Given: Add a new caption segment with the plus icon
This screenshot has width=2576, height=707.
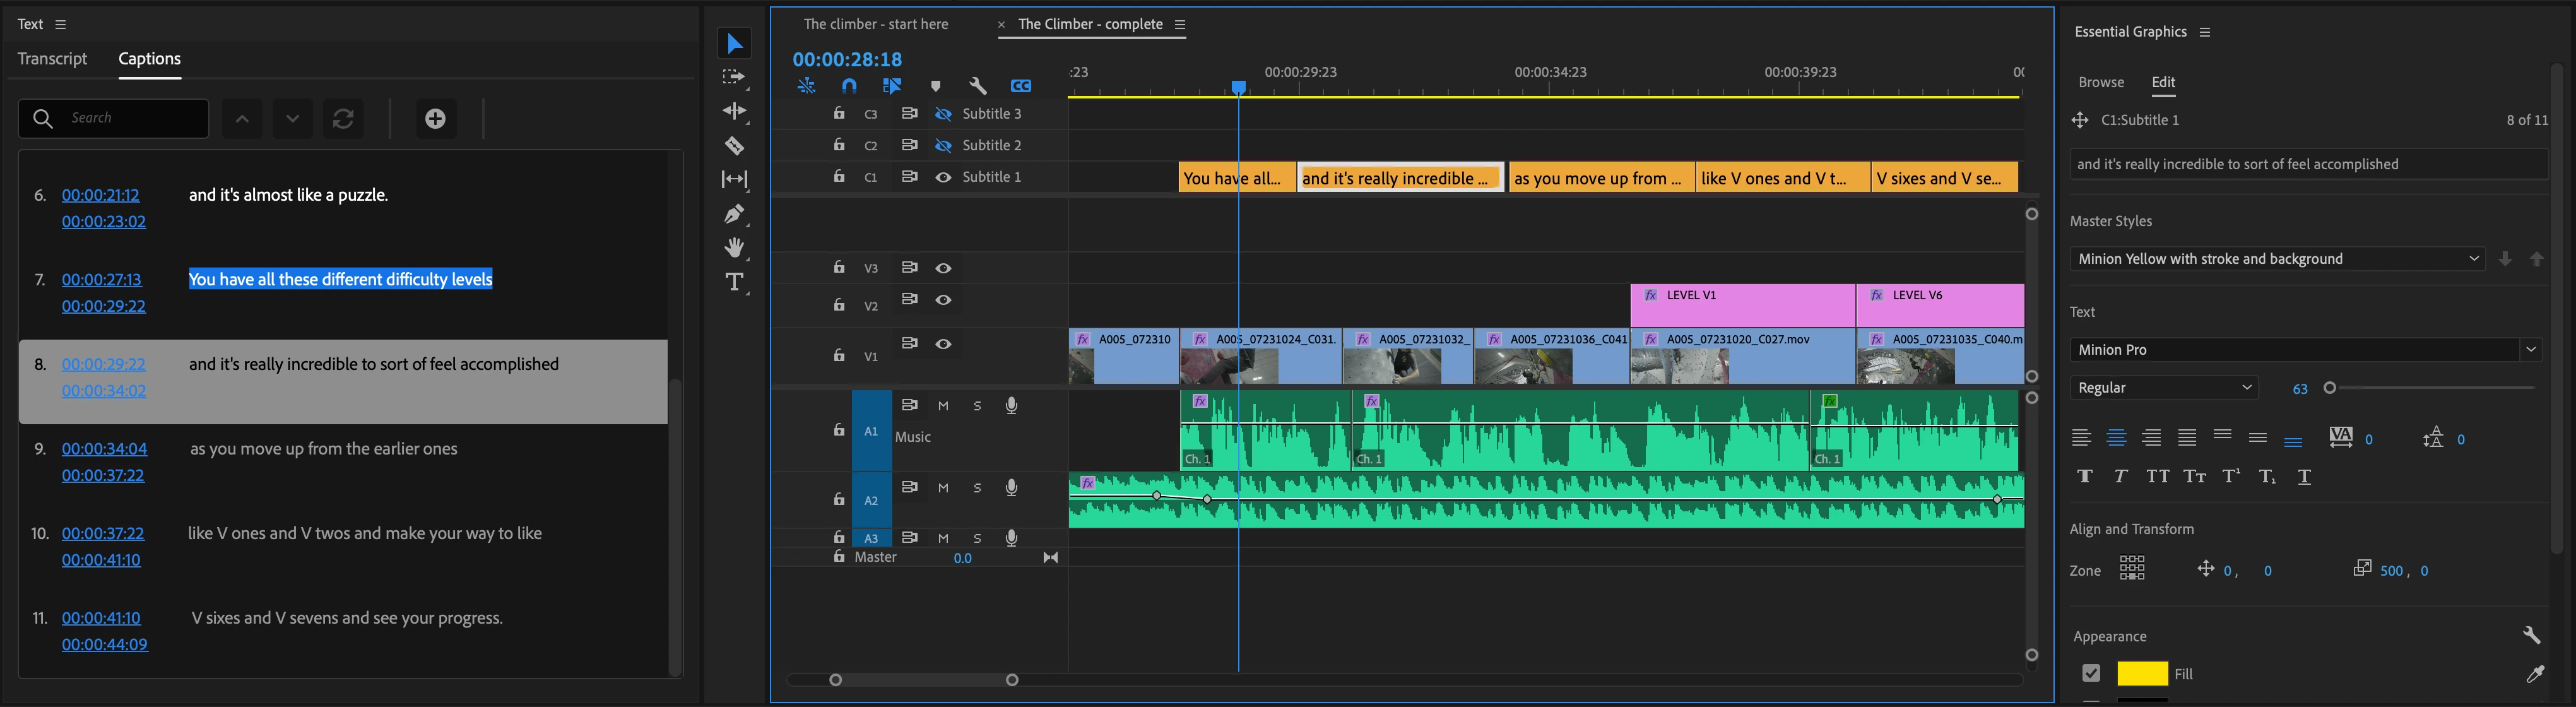Looking at the screenshot, I should (435, 119).
